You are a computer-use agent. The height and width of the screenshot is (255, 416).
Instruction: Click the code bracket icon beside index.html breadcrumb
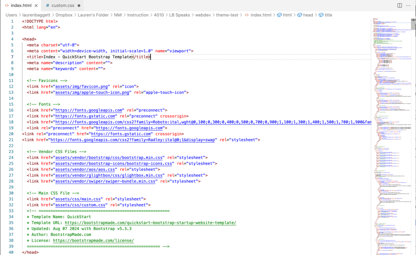(x=247, y=15)
